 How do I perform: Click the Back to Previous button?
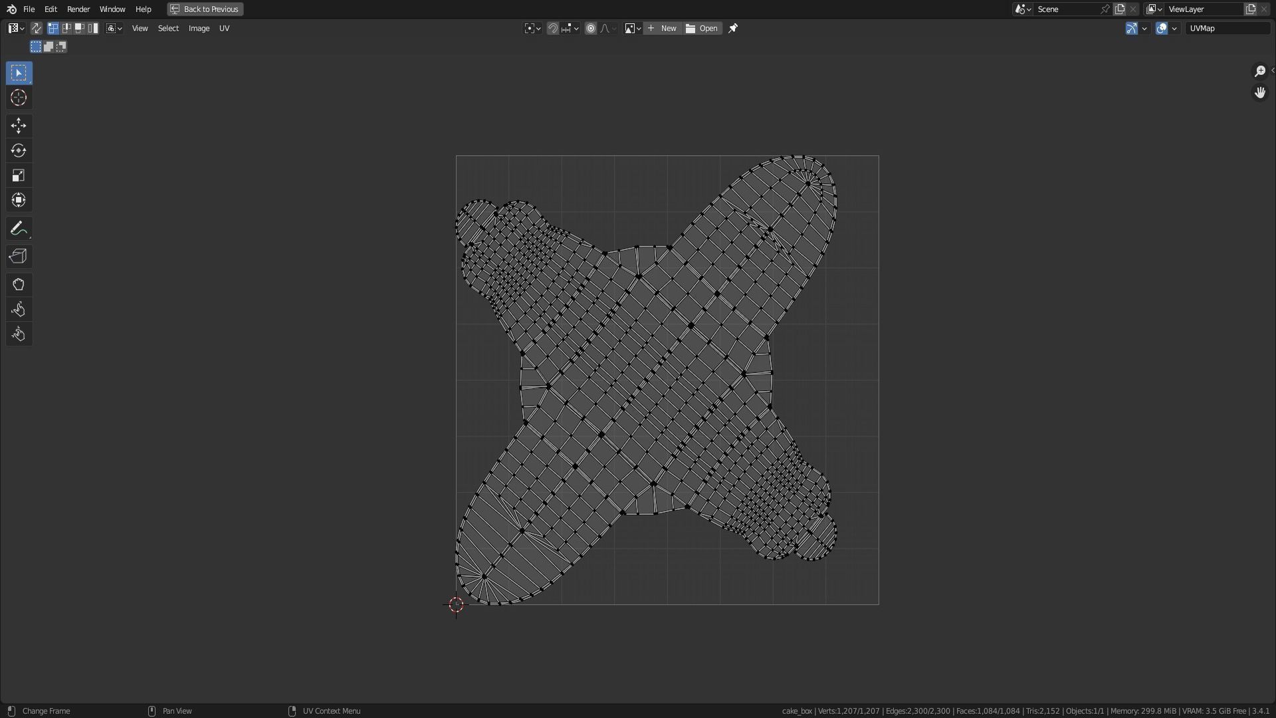pos(205,9)
